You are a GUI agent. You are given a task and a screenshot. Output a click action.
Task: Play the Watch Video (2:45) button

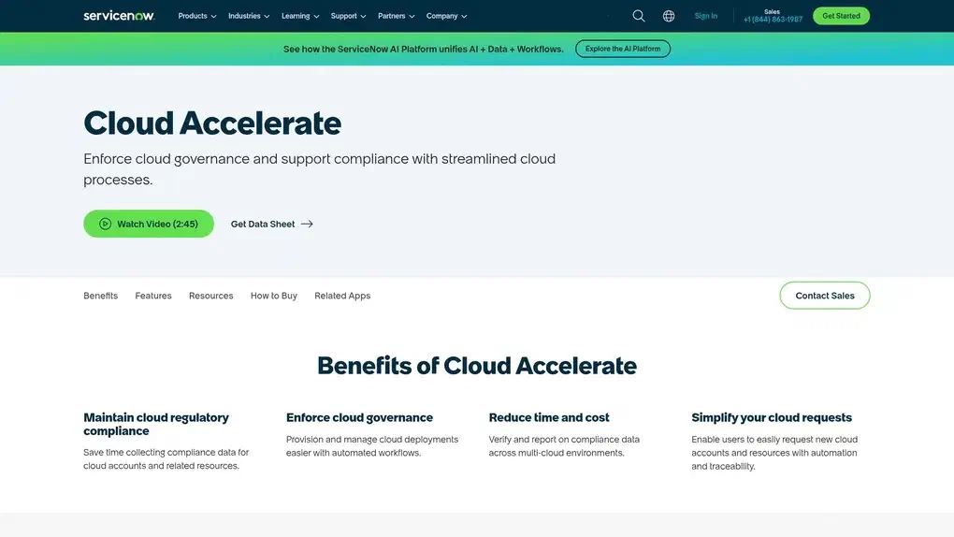point(149,224)
